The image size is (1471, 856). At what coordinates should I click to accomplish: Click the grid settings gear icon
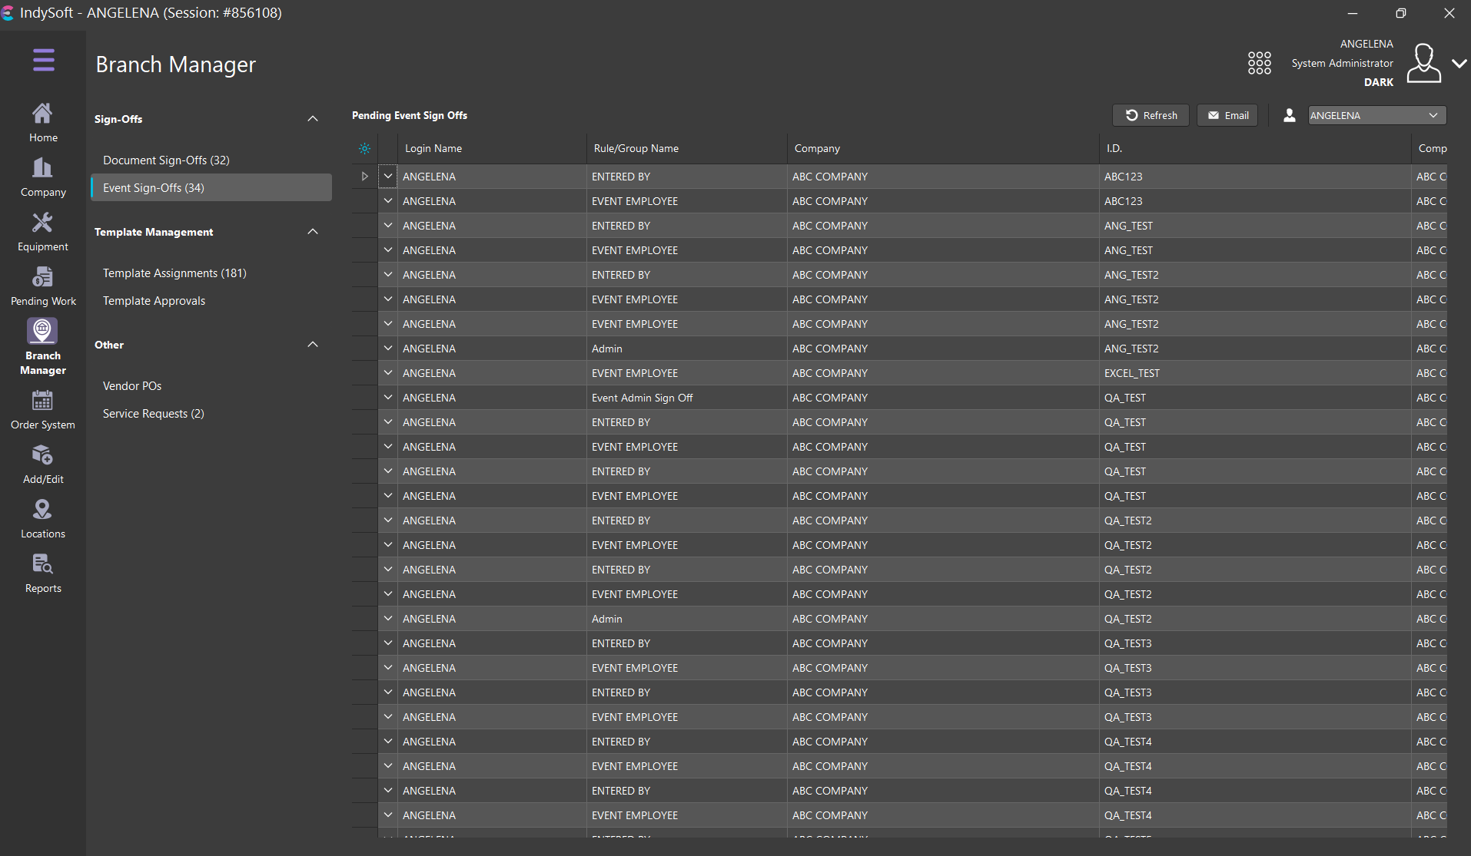tap(364, 149)
